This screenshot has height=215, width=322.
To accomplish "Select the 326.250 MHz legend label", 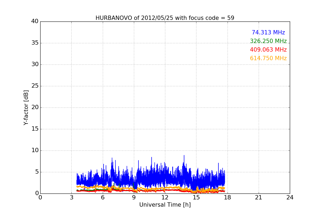I will [268, 41].
